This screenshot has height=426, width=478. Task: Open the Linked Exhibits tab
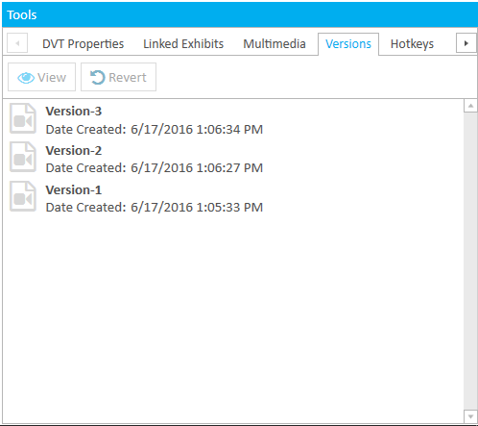(183, 44)
